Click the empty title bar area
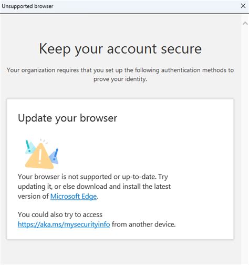Screen dimensions: 249x265 point(146,6)
